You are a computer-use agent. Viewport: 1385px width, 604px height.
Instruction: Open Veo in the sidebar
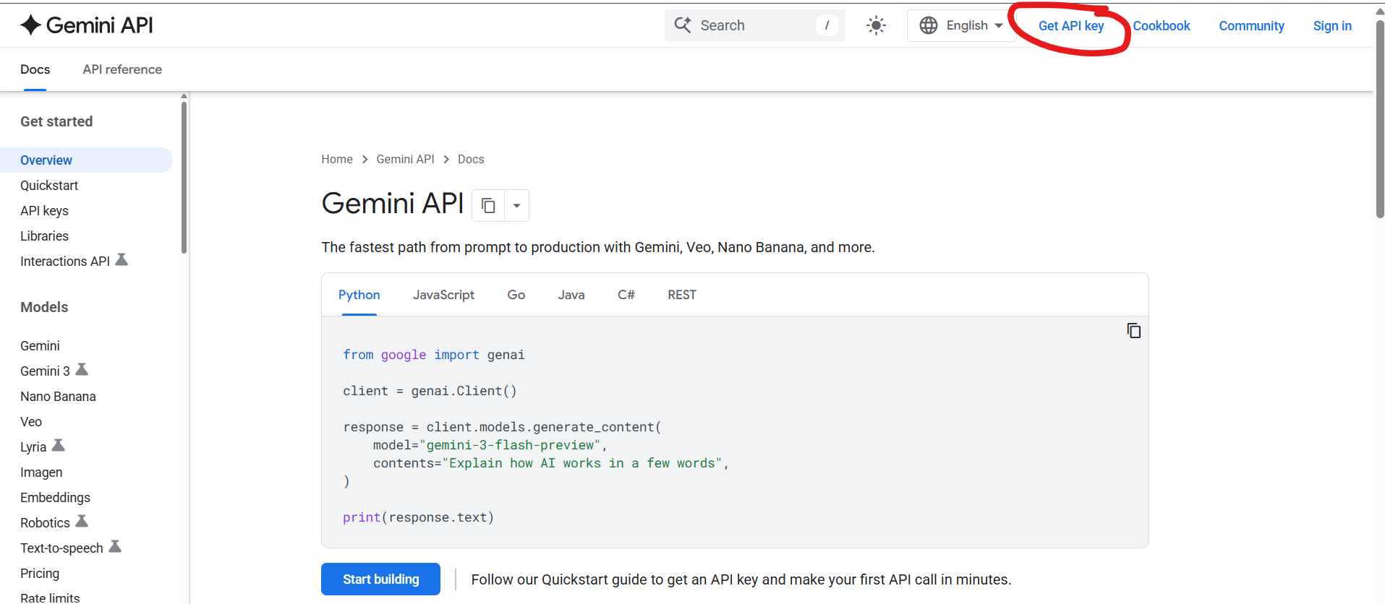[31, 422]
